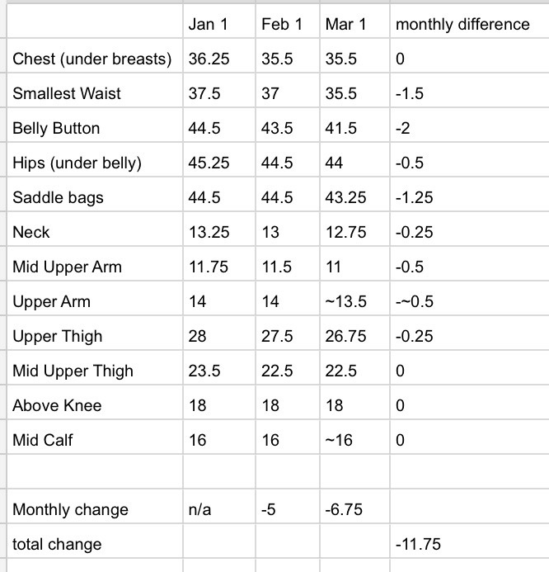Screen dimensions: 549x572
Task: Select Upper Thigh Jan 1 value 28
Action: (197, 336)
